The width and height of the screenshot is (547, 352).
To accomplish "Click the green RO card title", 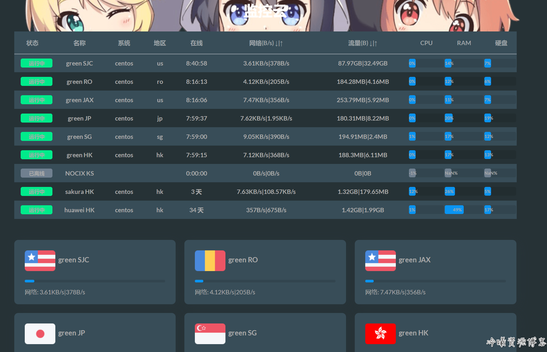I will (243, 260).
